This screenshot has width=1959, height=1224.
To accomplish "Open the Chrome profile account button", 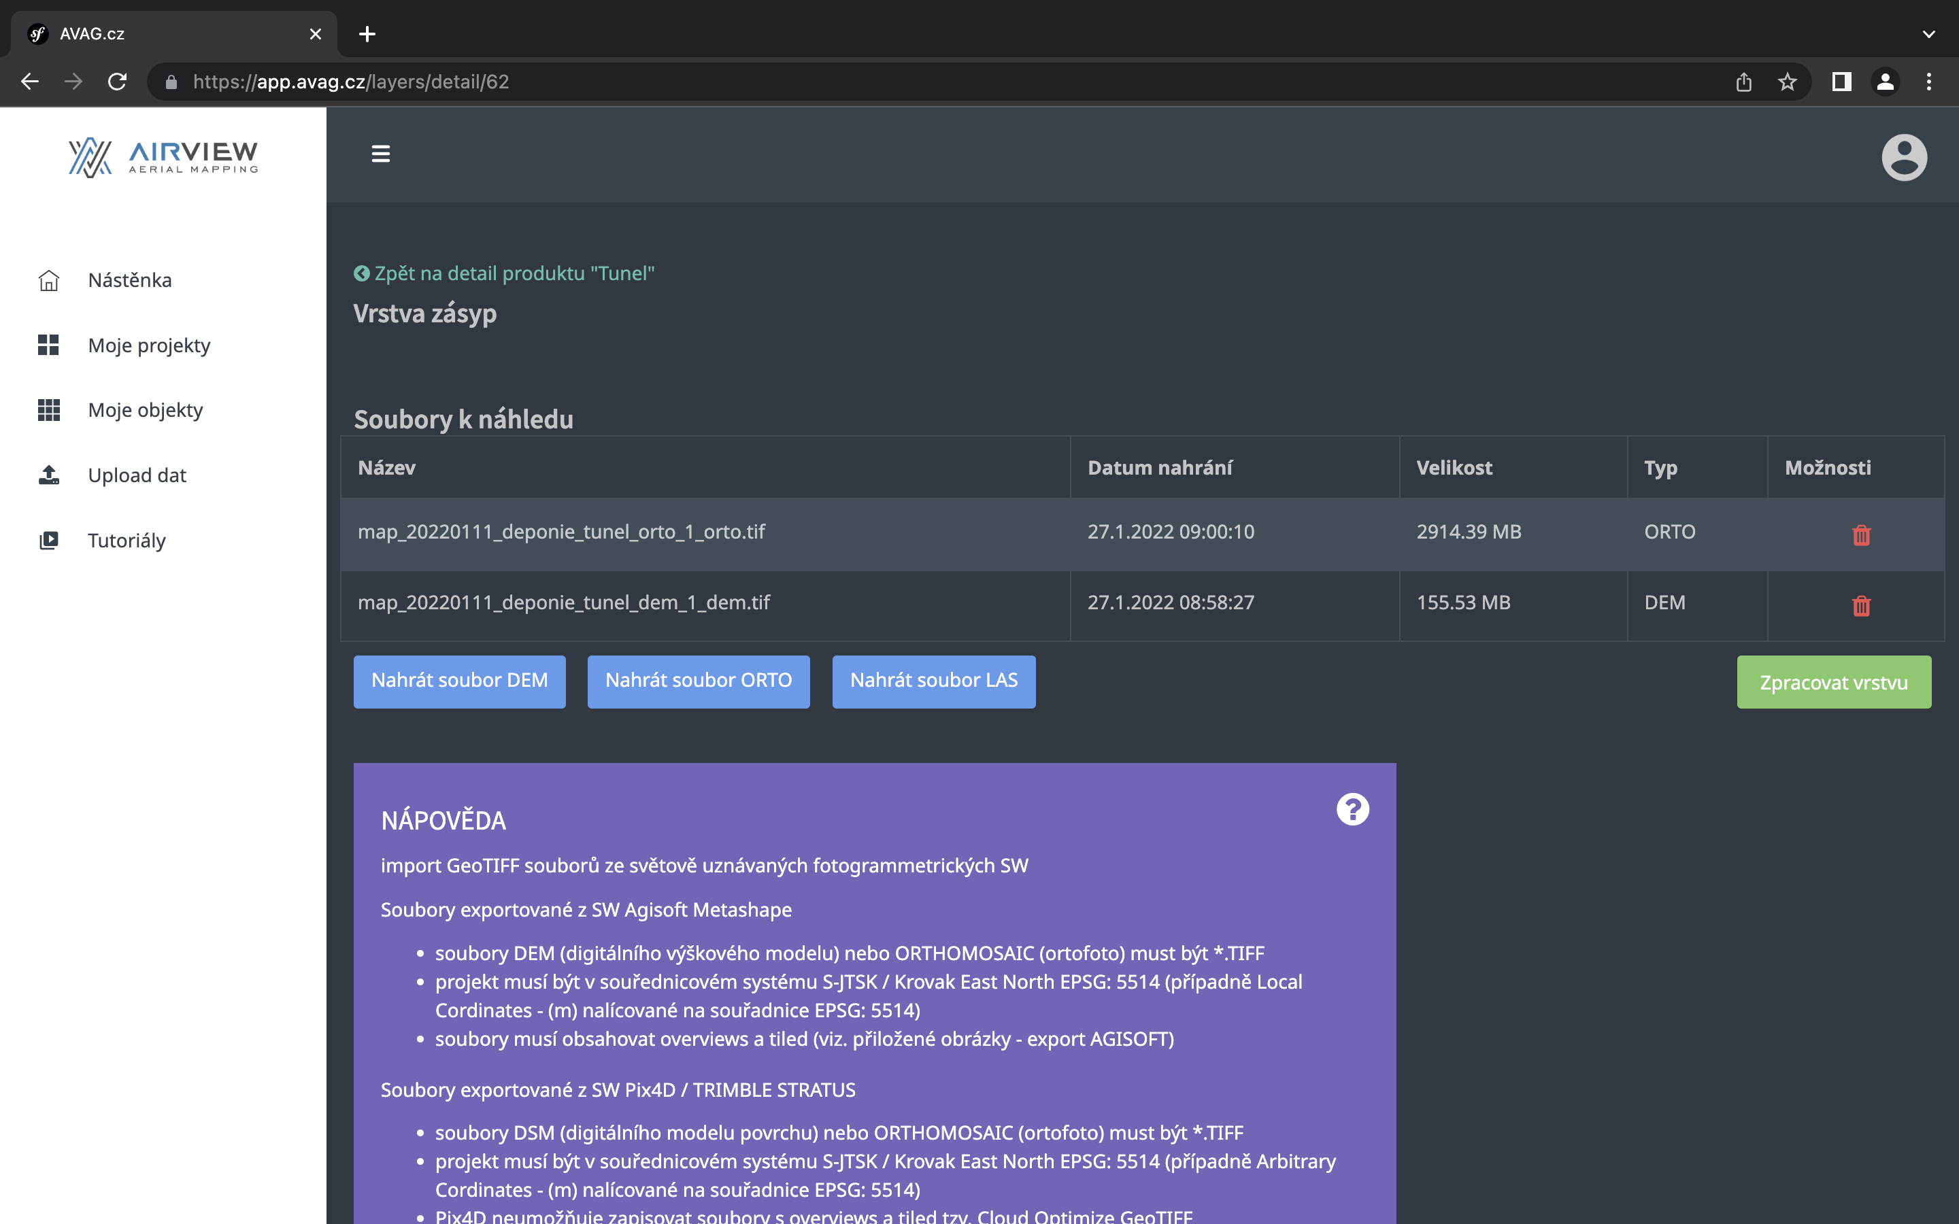I will coord(1886,82).
